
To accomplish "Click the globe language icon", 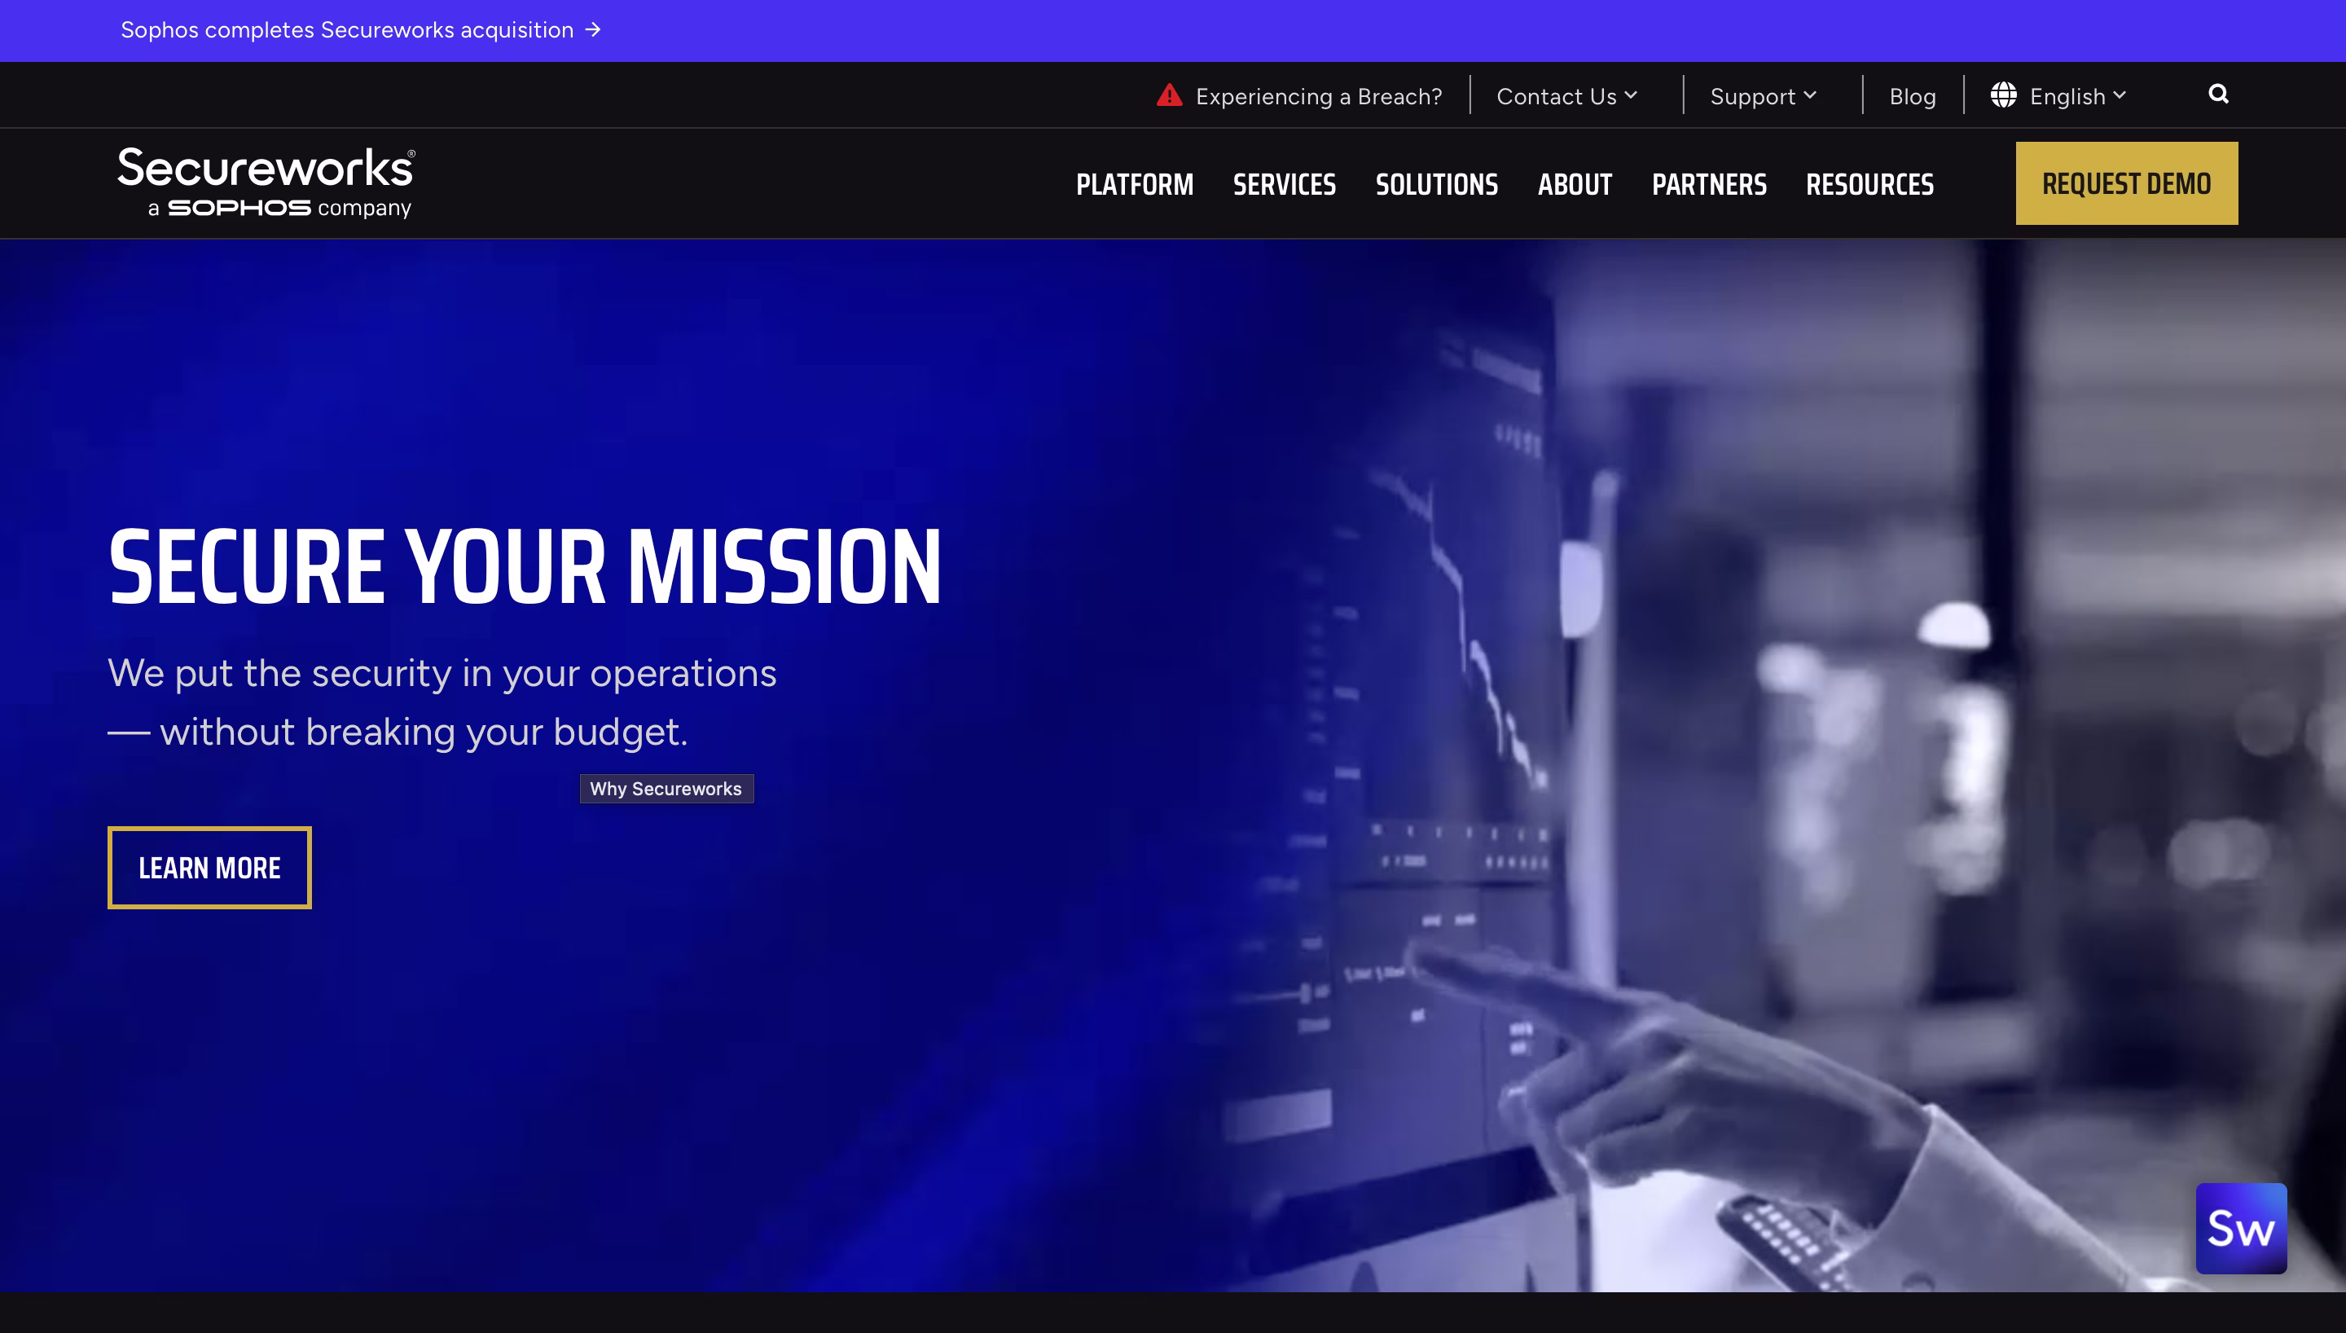I will click(x=2003, y=95).
